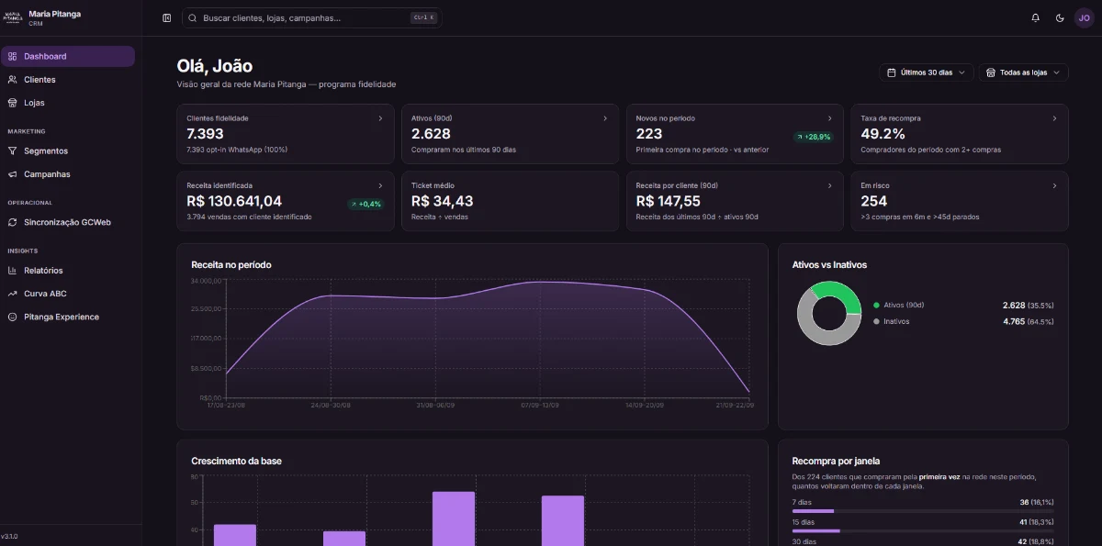The height and width of the screenshot is (546, 1102).
Task: Open Sincronização GCWeb via its sync icon
Action: 13,222
